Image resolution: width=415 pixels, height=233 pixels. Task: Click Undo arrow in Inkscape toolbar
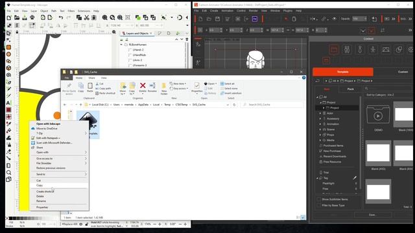(61, 17)
